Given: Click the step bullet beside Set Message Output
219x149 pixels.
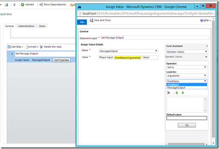Looking at the screenshot, I should point(12,54).
